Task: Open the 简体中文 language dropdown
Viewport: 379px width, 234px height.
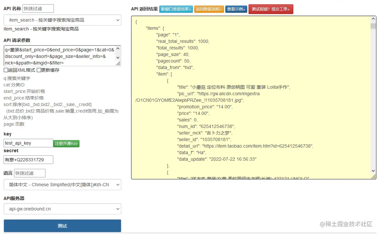Action: point(62,185)
